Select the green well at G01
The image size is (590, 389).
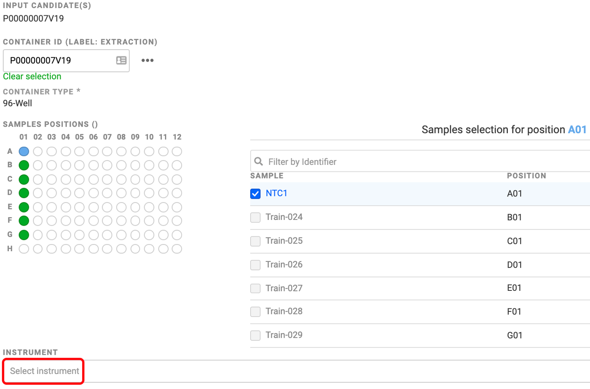coord(24,235)
